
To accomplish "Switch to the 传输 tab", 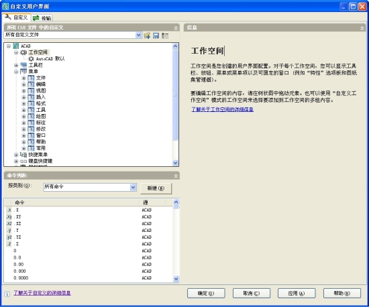I will tap(42, 18).
